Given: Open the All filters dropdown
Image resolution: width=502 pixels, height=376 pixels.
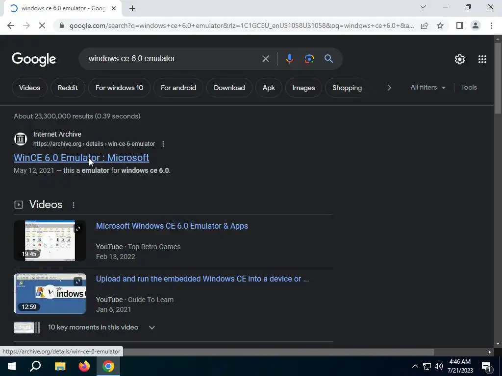Looking at the screenshot, I should [x=427, y=87].
